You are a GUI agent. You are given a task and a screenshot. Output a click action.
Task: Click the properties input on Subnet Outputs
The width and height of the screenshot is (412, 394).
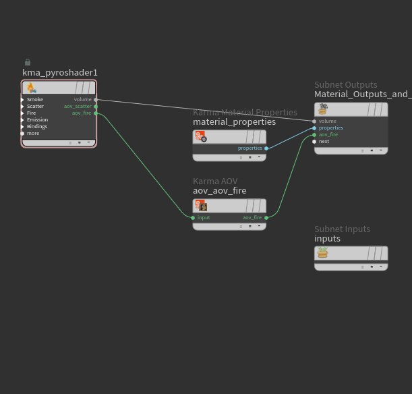click(314, 128)
